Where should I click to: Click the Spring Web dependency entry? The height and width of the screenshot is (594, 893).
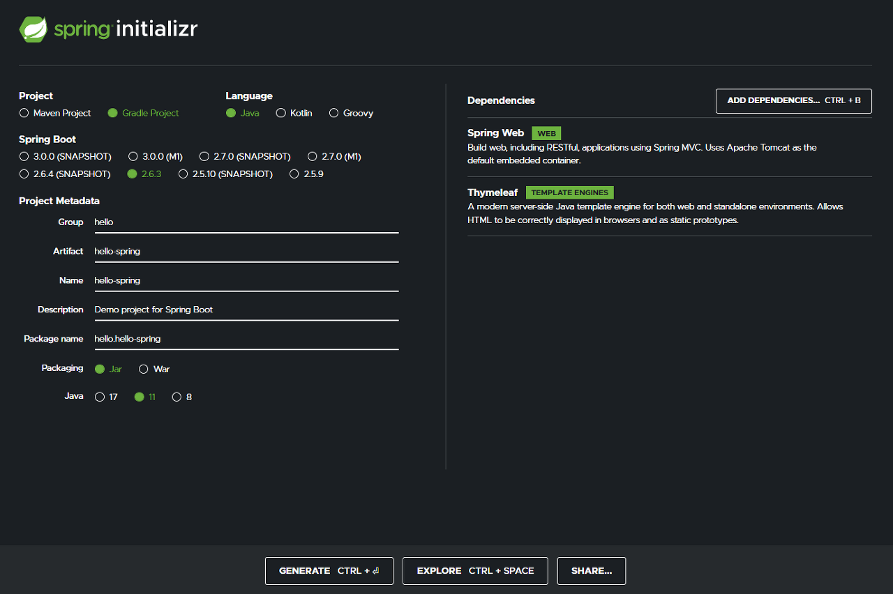[670, 147]
